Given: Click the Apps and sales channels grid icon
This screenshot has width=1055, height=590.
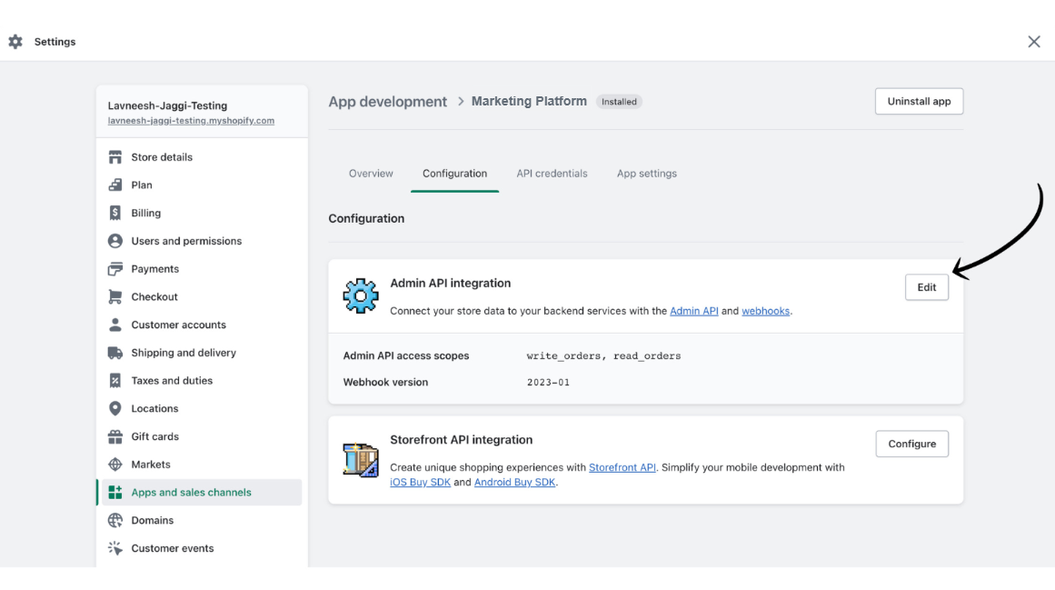Looking at the screenshot, I should pyautogui.click(x=115, y=493).
